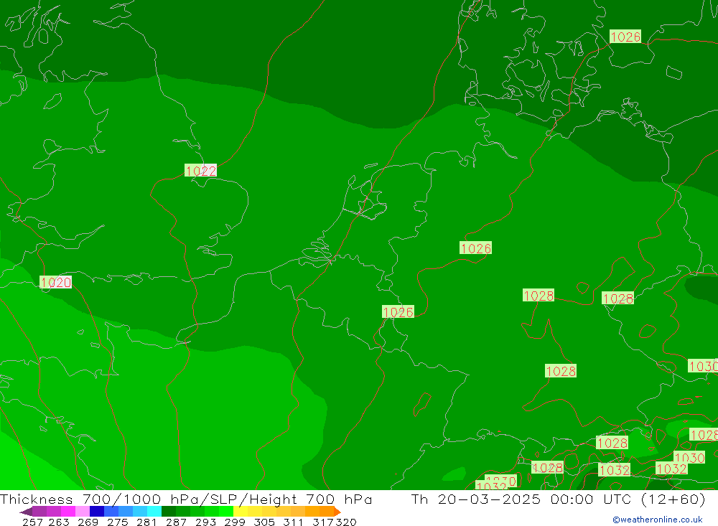
Task: Click the bright yellow legend swatch
Action: click(241, 512)
